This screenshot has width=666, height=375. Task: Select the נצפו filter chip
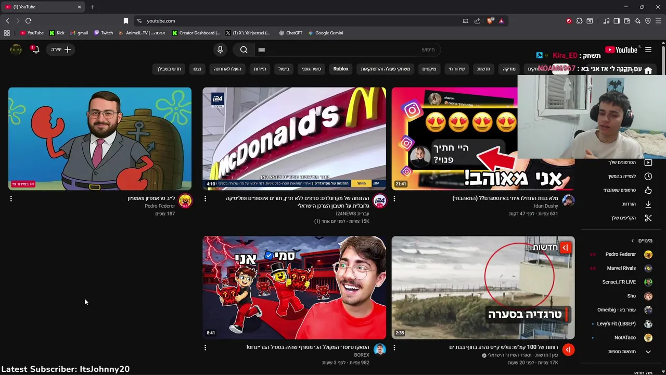197,69
